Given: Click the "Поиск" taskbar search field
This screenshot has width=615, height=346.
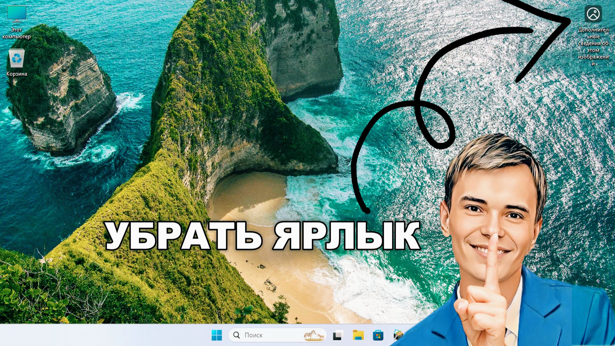Looking at the screenshot, I should pos(277,335).
